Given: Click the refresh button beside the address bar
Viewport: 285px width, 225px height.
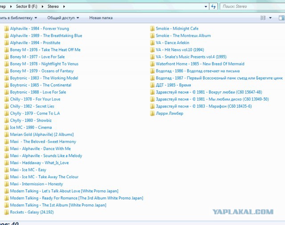Looking at the screenshot, I should click(x=213, y=7).
